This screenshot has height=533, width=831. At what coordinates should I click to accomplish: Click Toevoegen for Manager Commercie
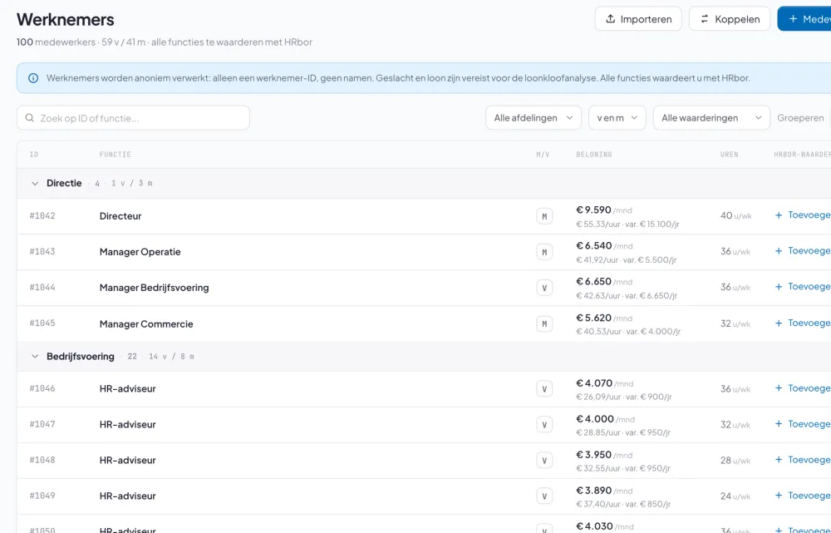803,323
